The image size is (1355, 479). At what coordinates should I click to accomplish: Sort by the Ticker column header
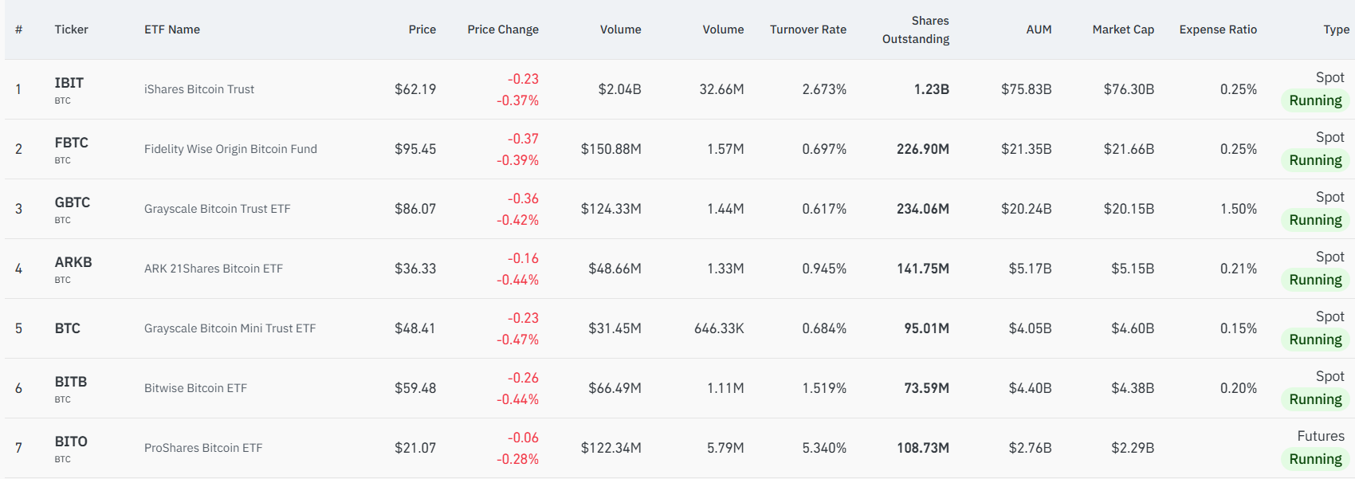coord(71,29)
